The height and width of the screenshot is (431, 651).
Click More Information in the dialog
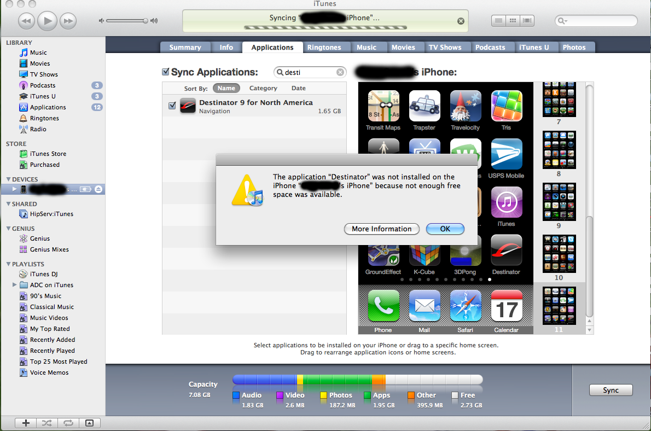(381, 229)
